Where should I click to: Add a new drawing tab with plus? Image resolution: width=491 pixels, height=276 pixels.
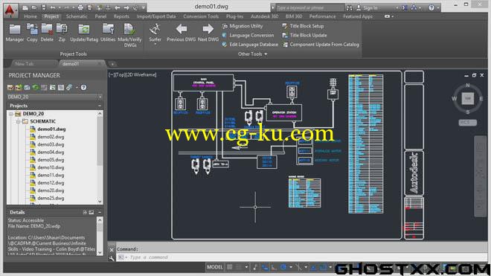click(x=112, y=64)
